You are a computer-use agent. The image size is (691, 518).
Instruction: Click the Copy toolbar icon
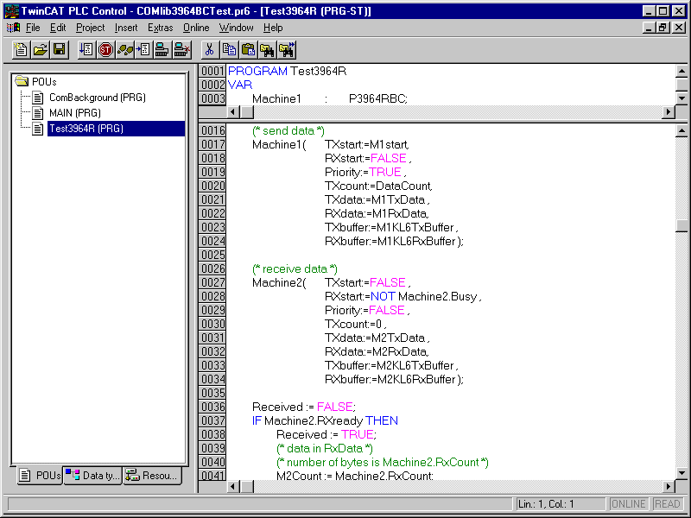point(229,49)
